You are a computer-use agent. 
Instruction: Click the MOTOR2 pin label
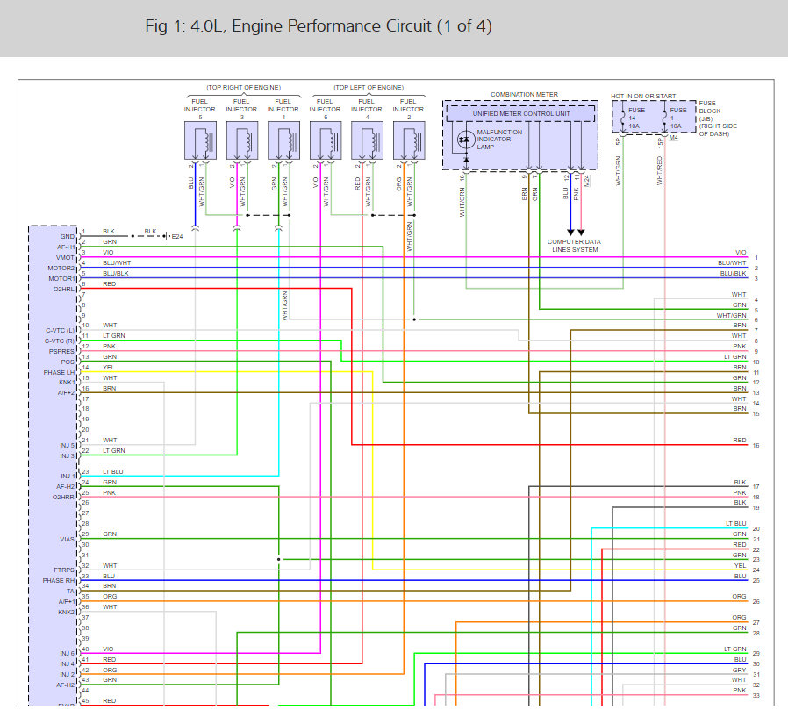point(61,269)
